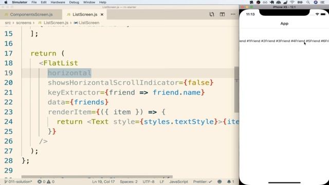This screenshot has height=185, width=329.
Task: Open the Debug menu
Action: point(74,2)
